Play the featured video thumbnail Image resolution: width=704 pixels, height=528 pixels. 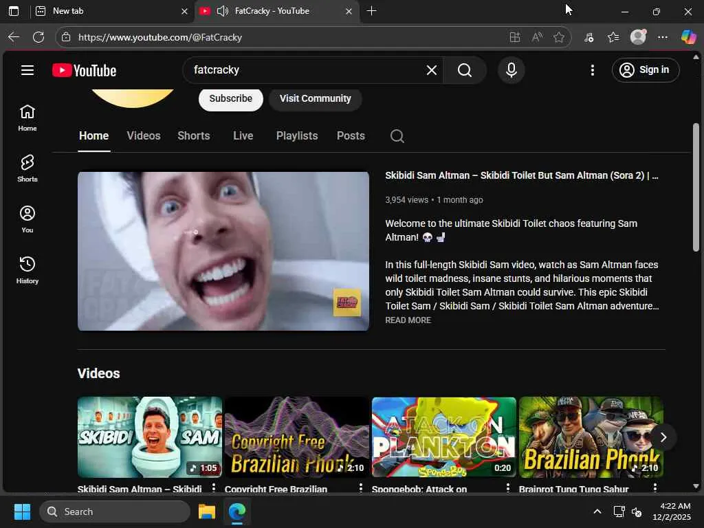(x=223, y=252)
